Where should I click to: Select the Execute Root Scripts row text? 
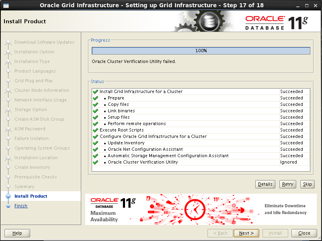click(121, 130)
